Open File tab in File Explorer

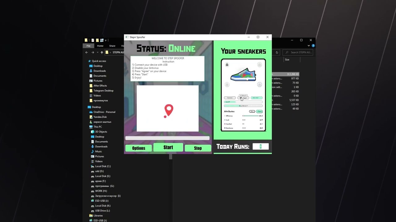point(88,46)
